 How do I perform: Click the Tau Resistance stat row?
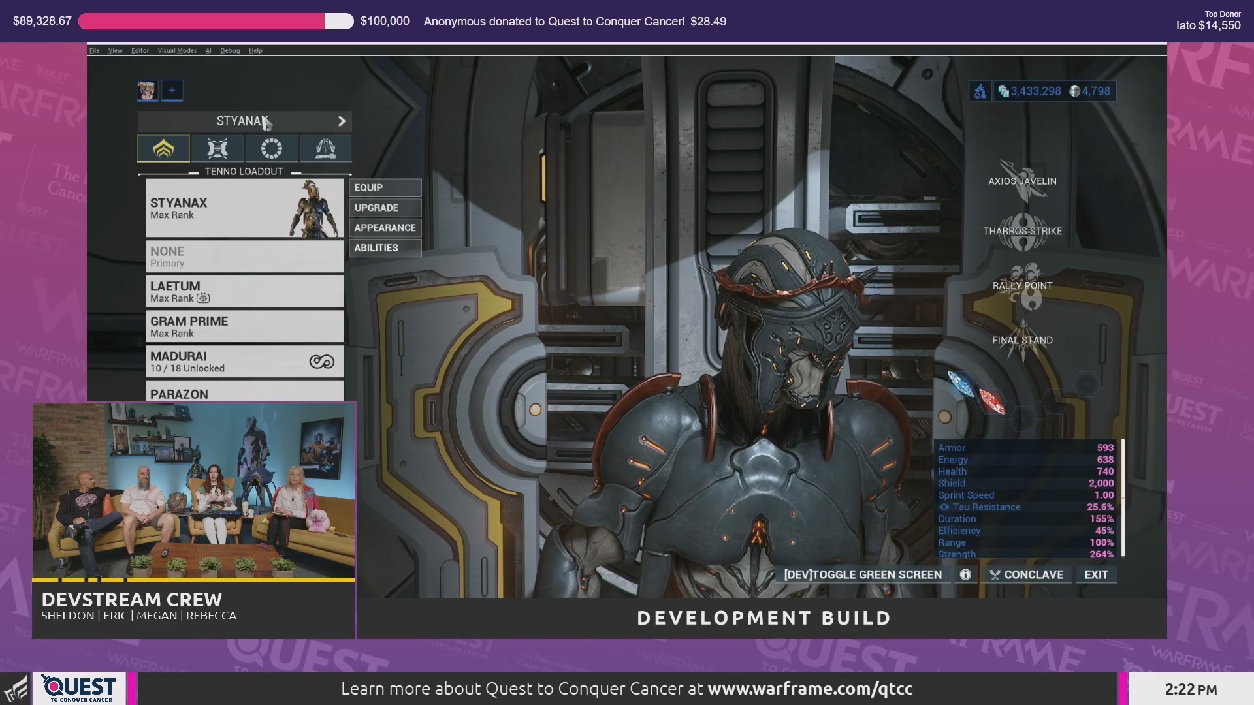pos(1026,507)
